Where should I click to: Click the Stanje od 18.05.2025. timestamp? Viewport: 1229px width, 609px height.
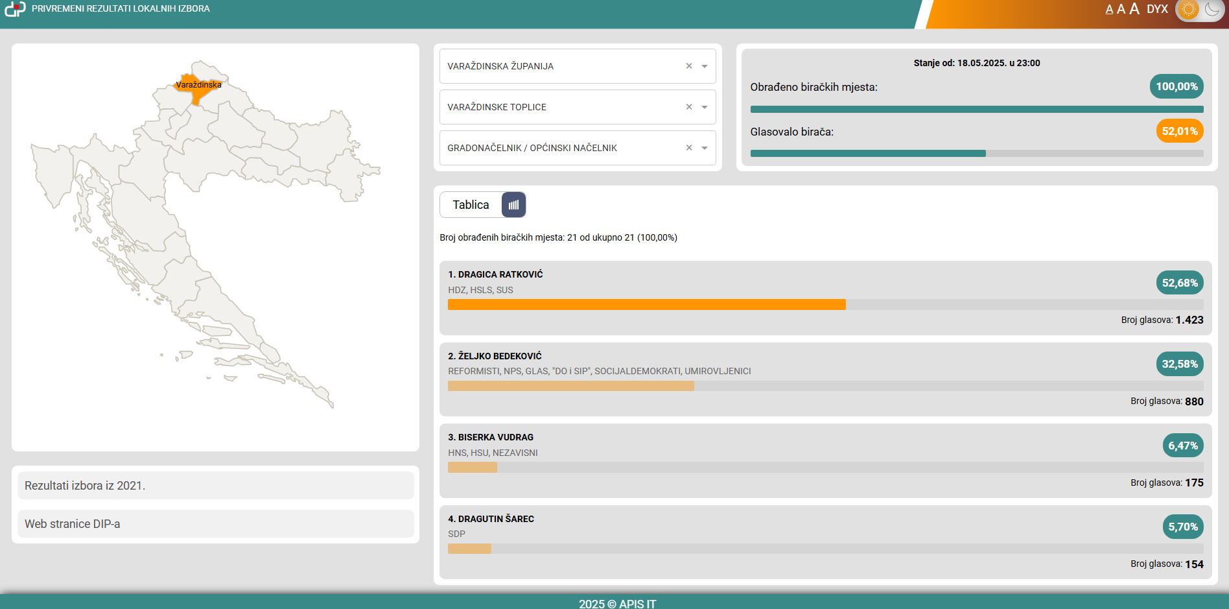coord(977,63)
